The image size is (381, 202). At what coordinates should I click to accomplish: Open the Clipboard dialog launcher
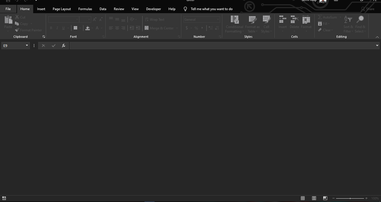pos(44,37)
